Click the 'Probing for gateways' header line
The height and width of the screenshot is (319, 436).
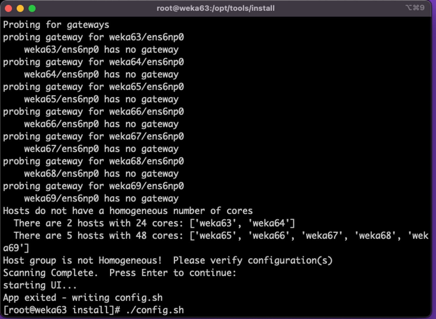click(x=56, y=25)
